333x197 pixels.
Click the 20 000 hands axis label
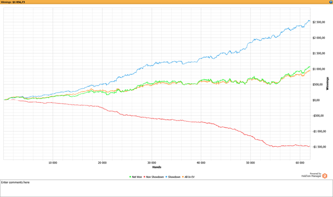click(x=102, y=163)
